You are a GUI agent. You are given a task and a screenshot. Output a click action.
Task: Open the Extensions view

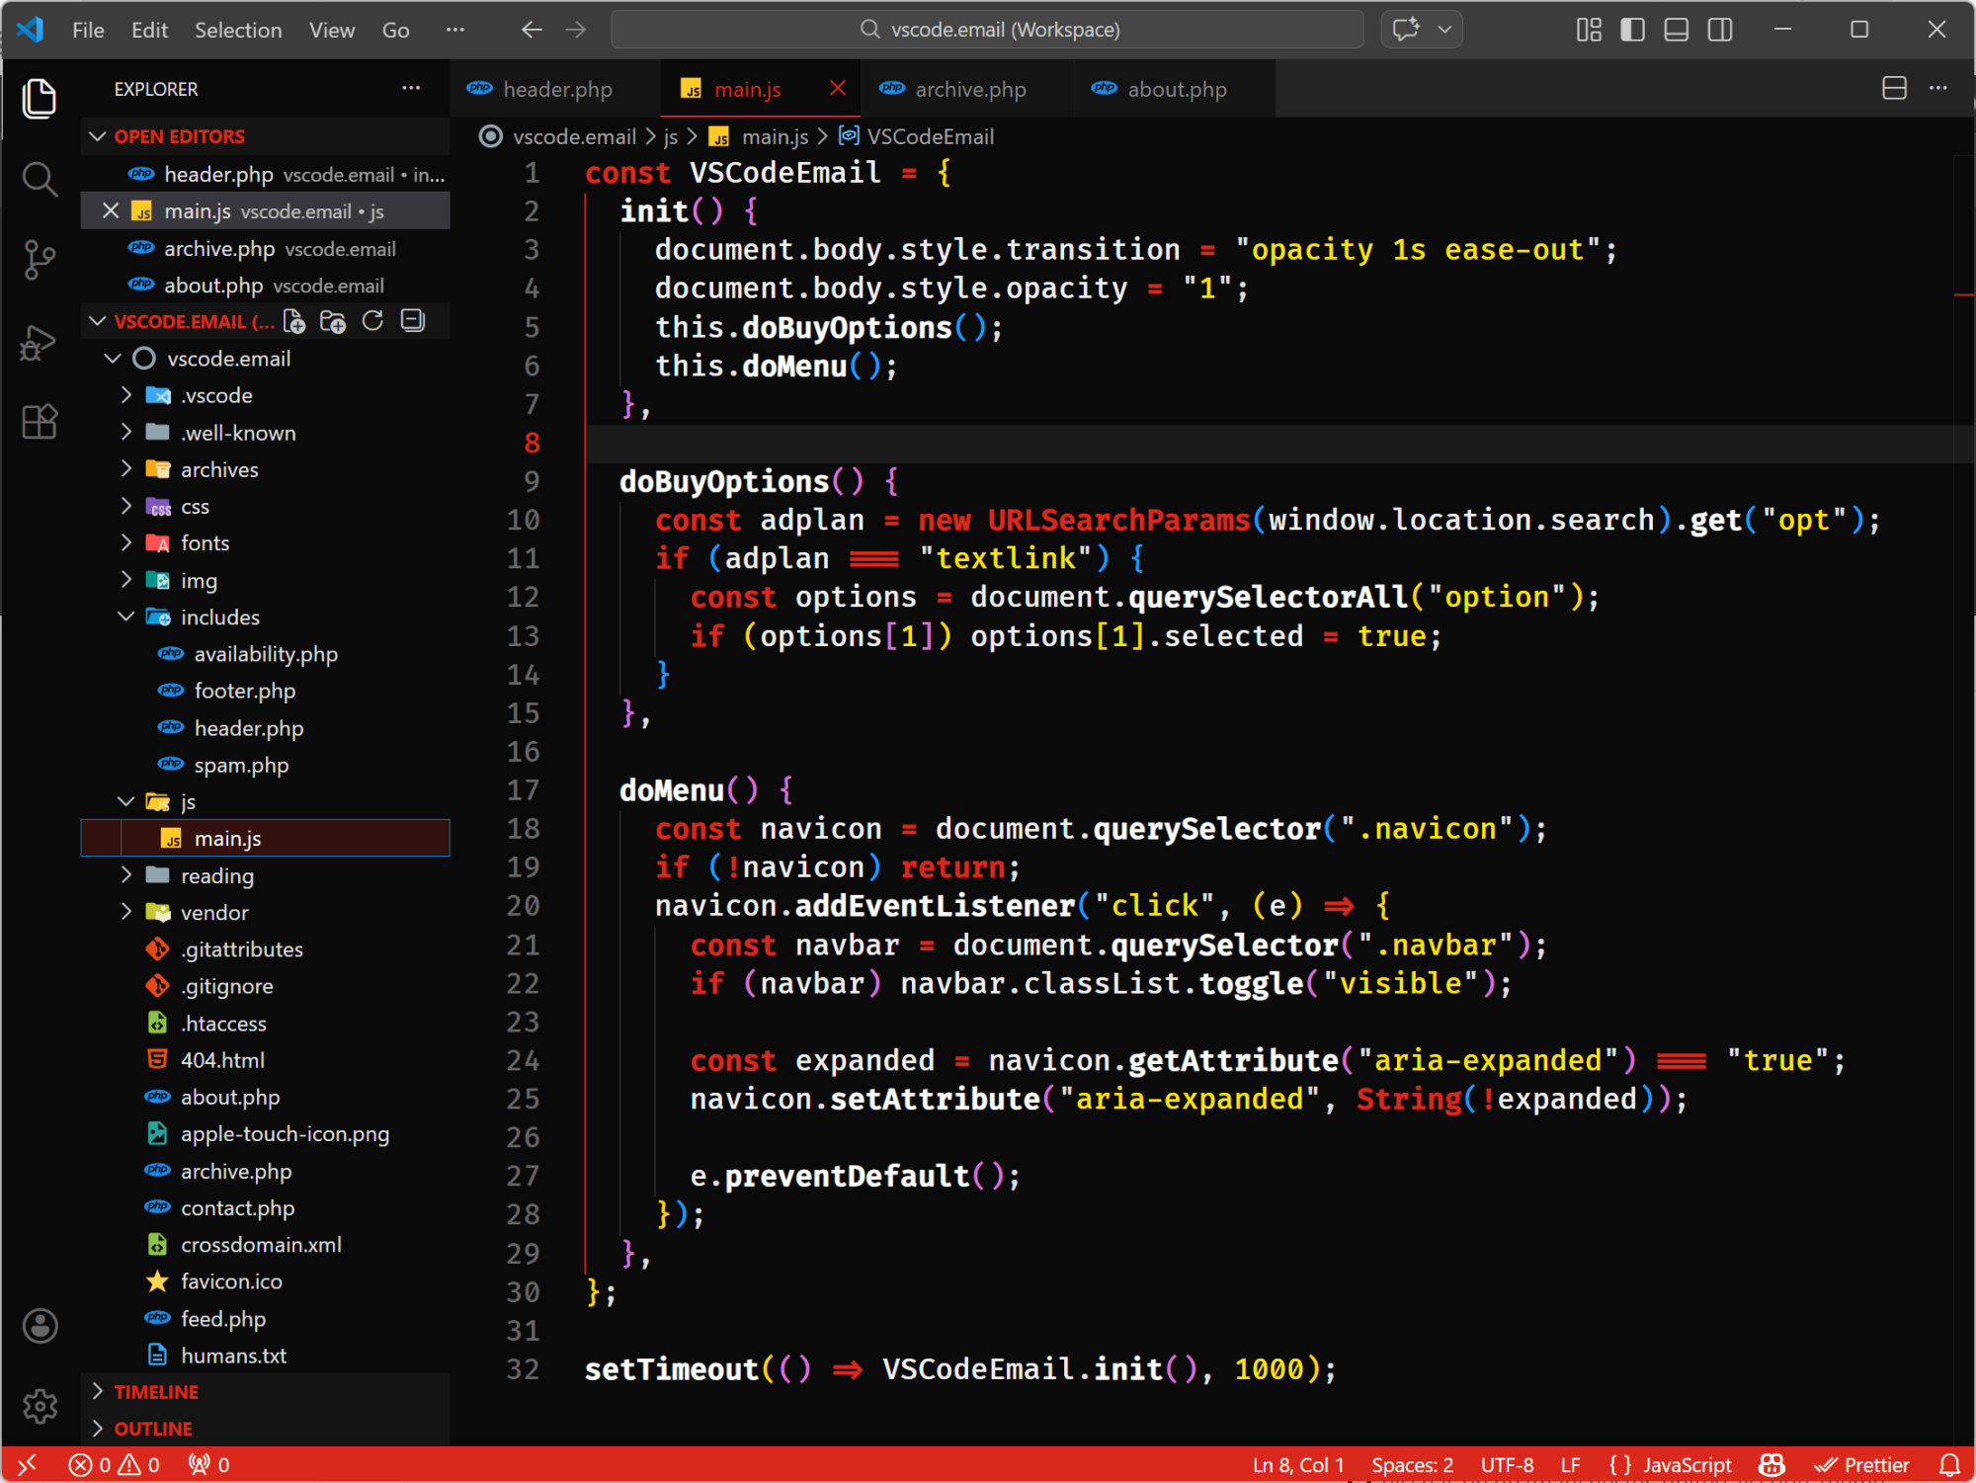pyautogui.click(x=39, y=422)
